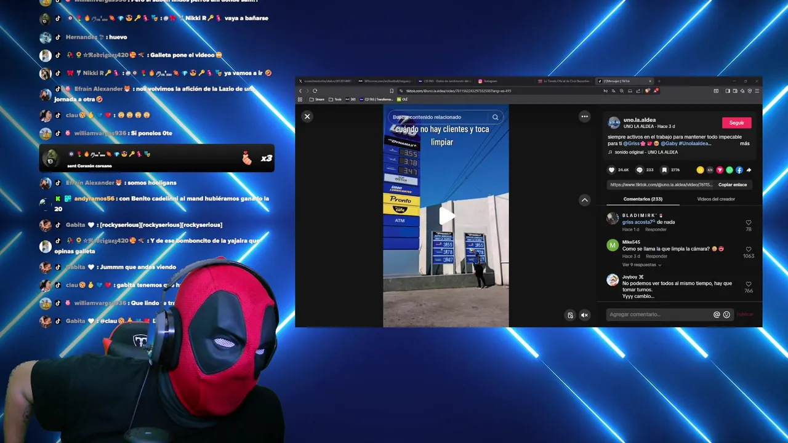Open the @Griss mention in the caption
Viewport: 788px width, 443px height.
click(x=631, y=143)
